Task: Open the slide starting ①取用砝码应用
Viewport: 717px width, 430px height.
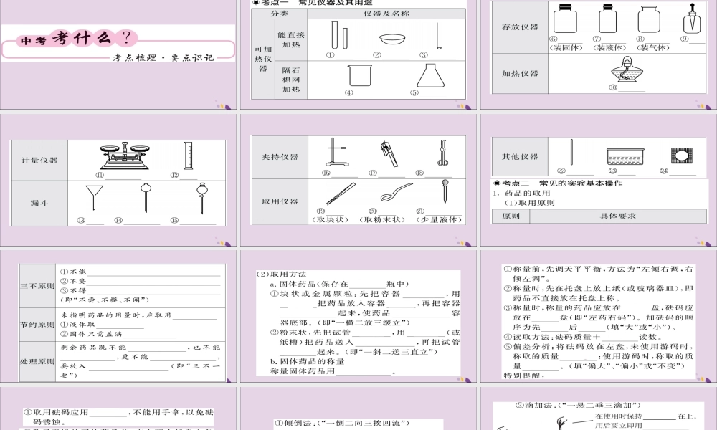Action: point(118,408)
